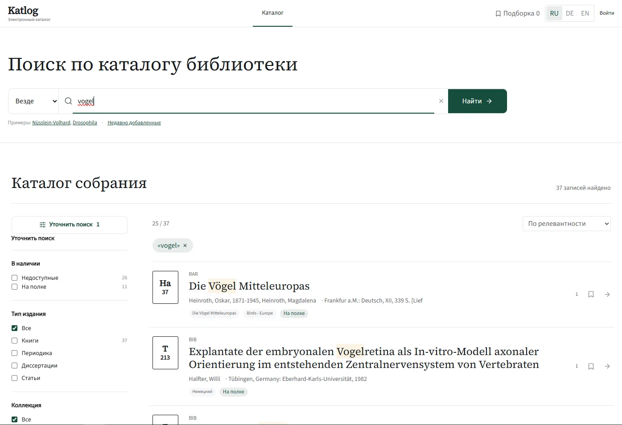Open the Везде search scope dropdown
This screenshot has height=425, width=622.
pyautogui.click(x=34, y=101)
